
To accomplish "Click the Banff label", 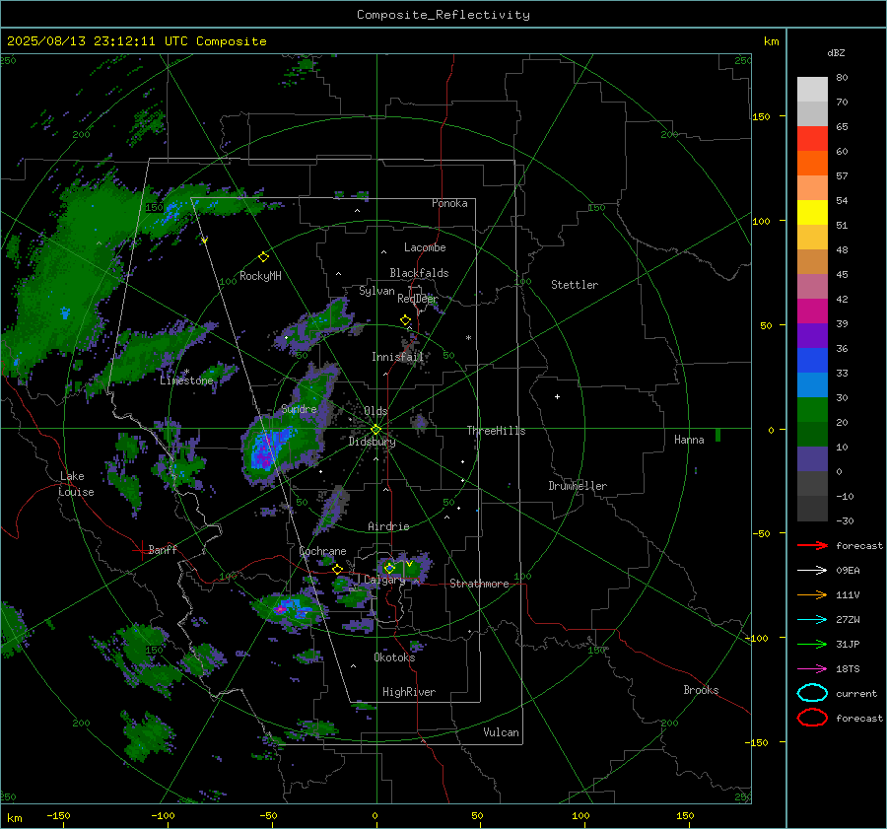I will pyautogui.click(x=163, y=549).
